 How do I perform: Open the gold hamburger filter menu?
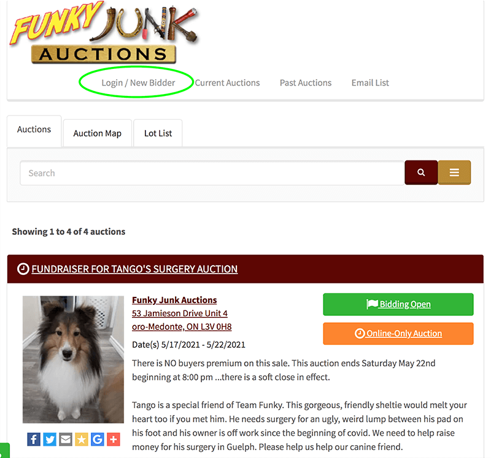454,173
